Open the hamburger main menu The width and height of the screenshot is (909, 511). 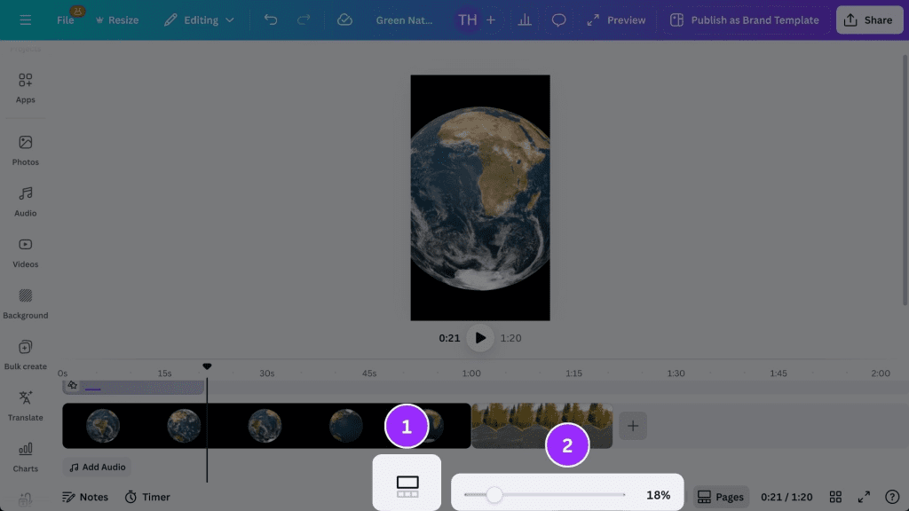click(x=25, y=20)
